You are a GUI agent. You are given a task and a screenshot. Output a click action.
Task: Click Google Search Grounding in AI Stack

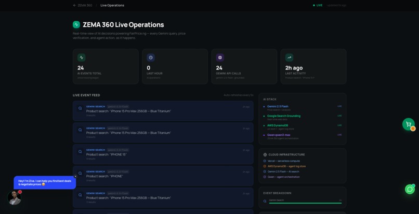(x=284, y=116)
